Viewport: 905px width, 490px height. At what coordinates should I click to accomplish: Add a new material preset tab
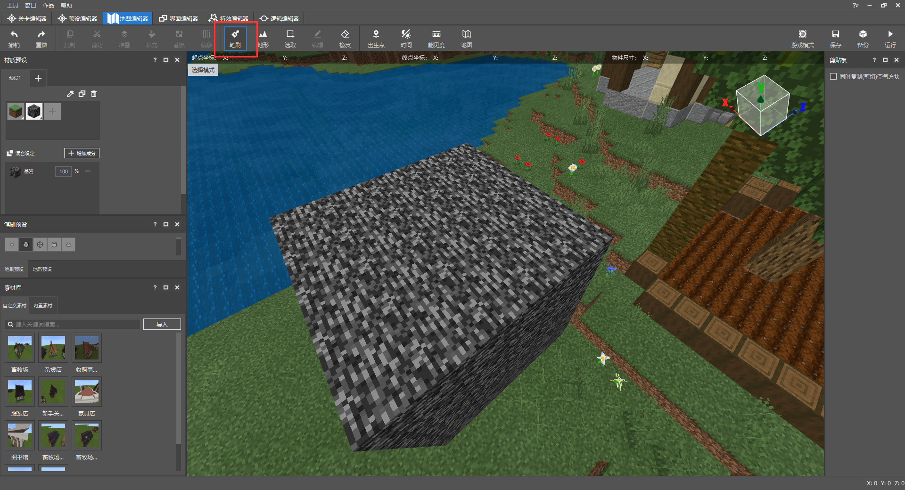(x=38, y=78)
